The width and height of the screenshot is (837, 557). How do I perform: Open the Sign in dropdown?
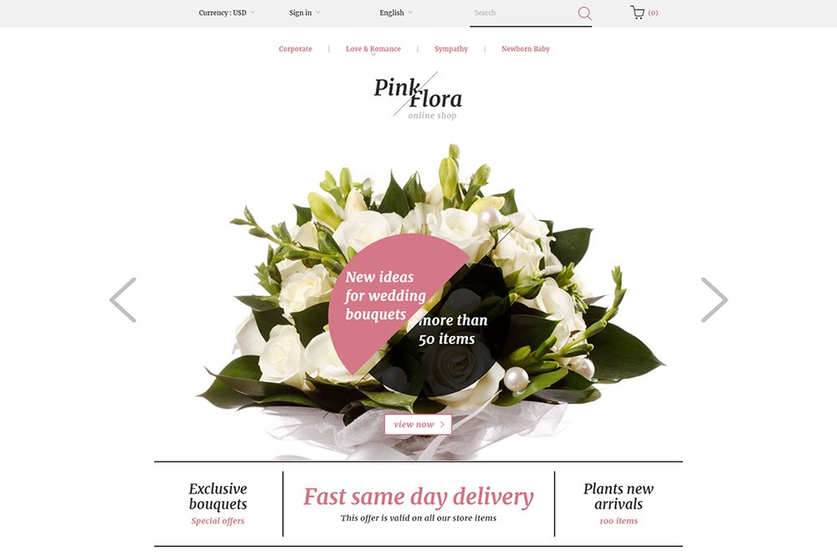pos(305,13)
